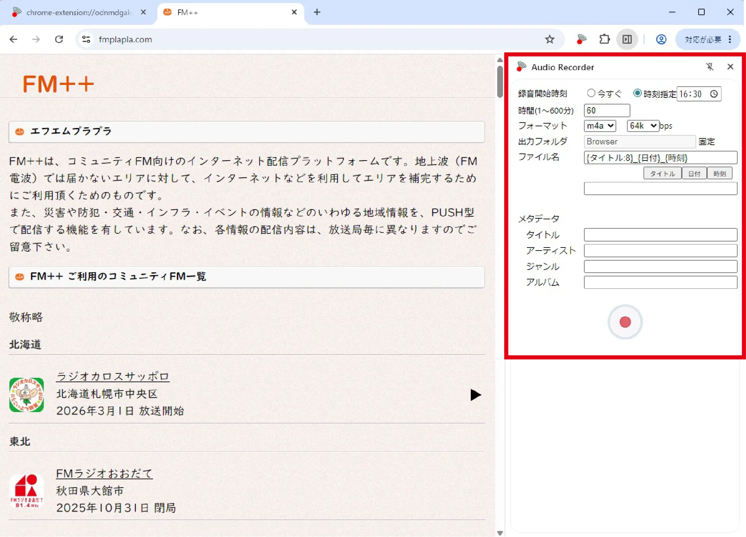Viewport: 746px width, 537px height.
Task: Click the recording duration field showing 60
Action: click(x=607, y=110)
